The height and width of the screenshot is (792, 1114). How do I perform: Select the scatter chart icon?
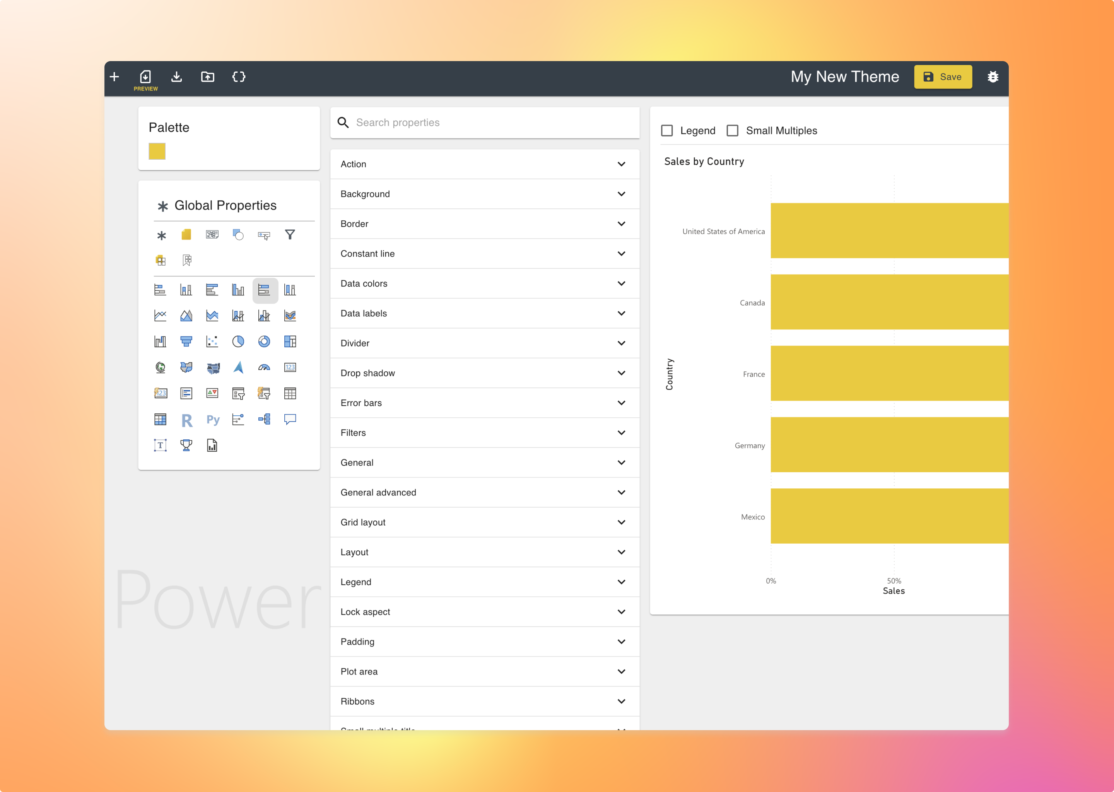pyautogui.click(x=212, y=341)
